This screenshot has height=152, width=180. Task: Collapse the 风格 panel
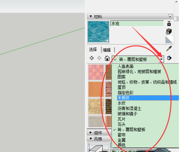point(91,139)
